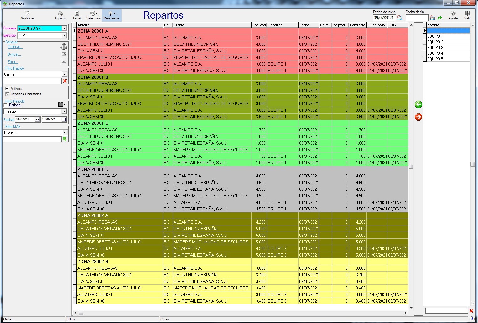Apply Filtro M/D with the green arrow icon
The image size is (478, 323).
click(x=65, y=139)
